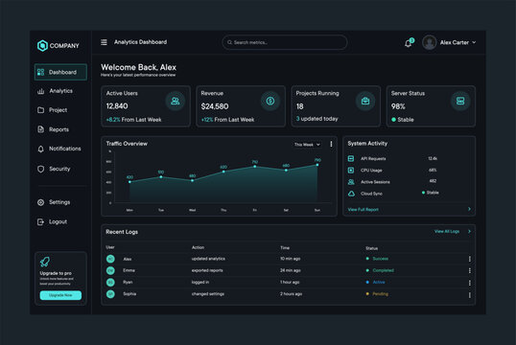Click the Revenue dollar icon
Viewport: 516px width, 345px height.
[x=270, y=101]
